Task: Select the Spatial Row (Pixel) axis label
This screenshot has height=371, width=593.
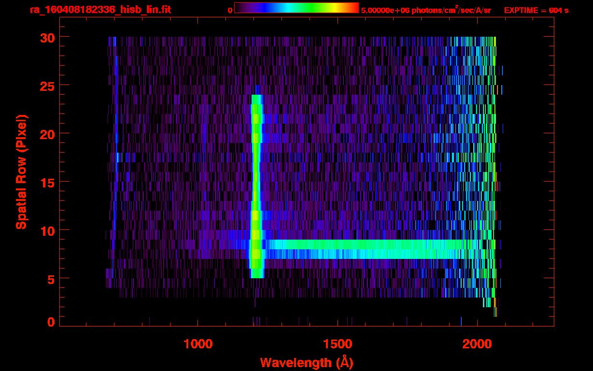Action: pyautogui.click(x=21, y=171)
